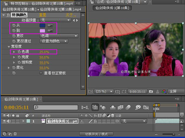Toggle always preview this view icon

pos(90,91)
